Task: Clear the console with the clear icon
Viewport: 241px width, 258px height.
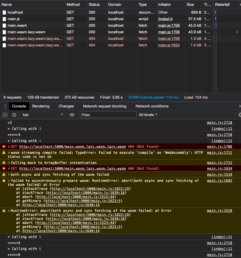Action: 14,115
